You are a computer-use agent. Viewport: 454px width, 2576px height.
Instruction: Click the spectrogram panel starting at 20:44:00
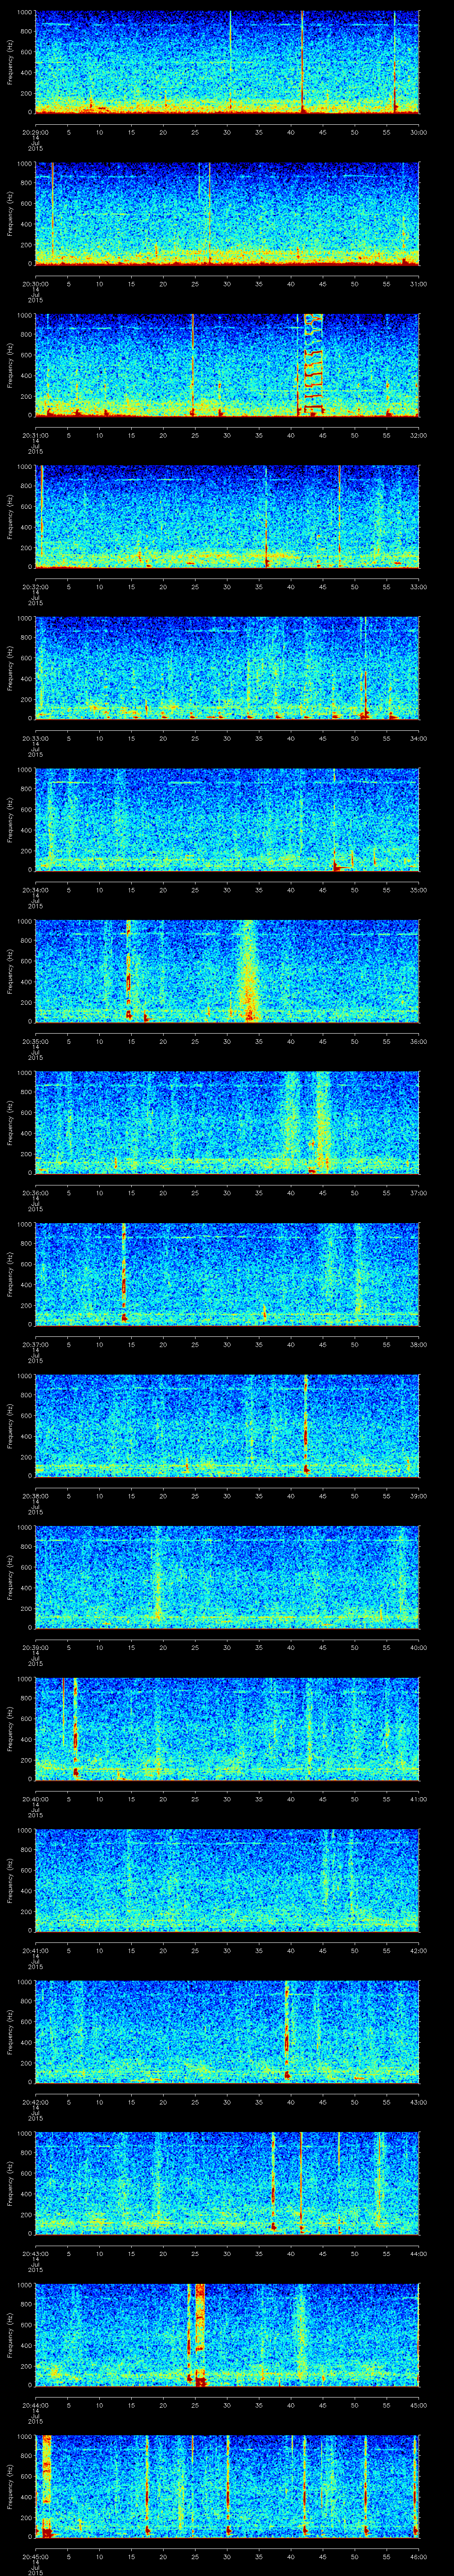[227, 2336]
